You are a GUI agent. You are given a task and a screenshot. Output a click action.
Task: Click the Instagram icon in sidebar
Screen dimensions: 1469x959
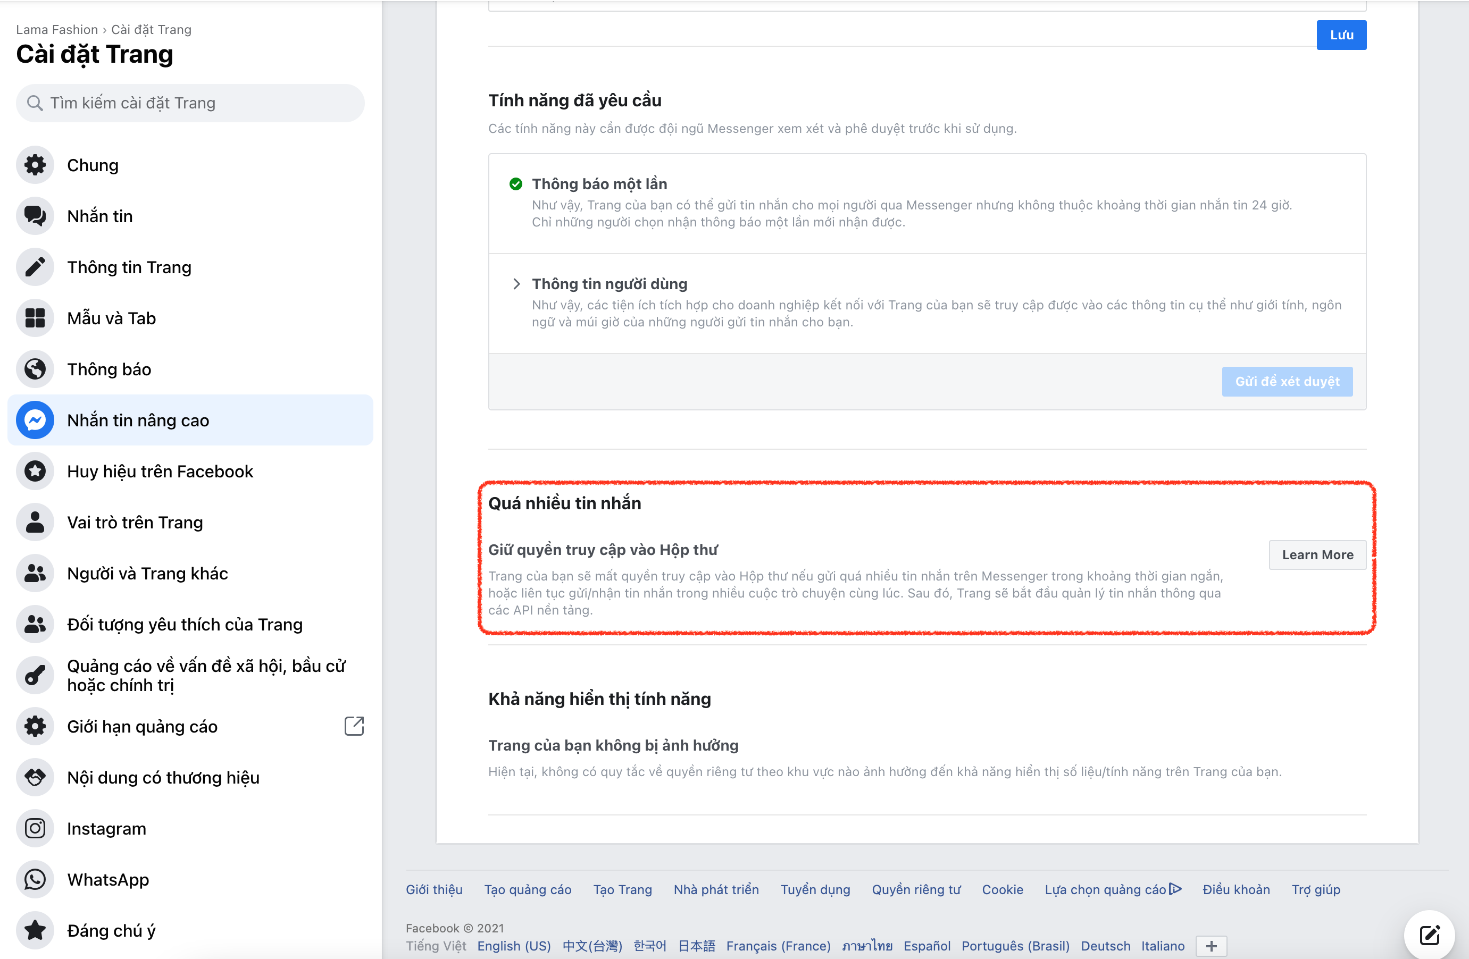tap(35, 828)
